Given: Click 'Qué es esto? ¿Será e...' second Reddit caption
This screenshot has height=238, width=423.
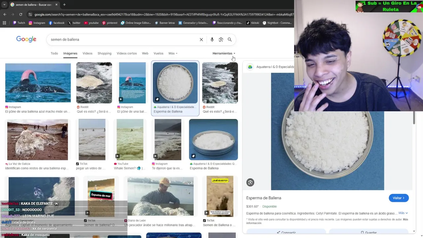Looking at the screenshot, I should click(220, 112).
